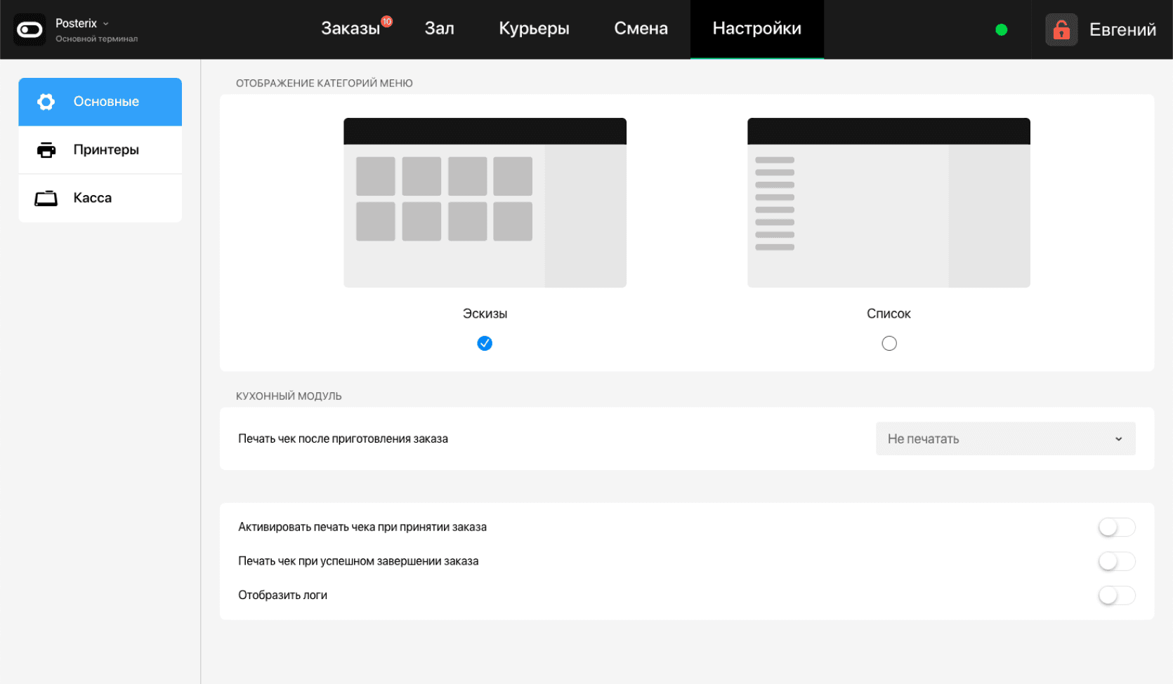
Task: Click the Эскизы label
Action: [x=485, y=314]
